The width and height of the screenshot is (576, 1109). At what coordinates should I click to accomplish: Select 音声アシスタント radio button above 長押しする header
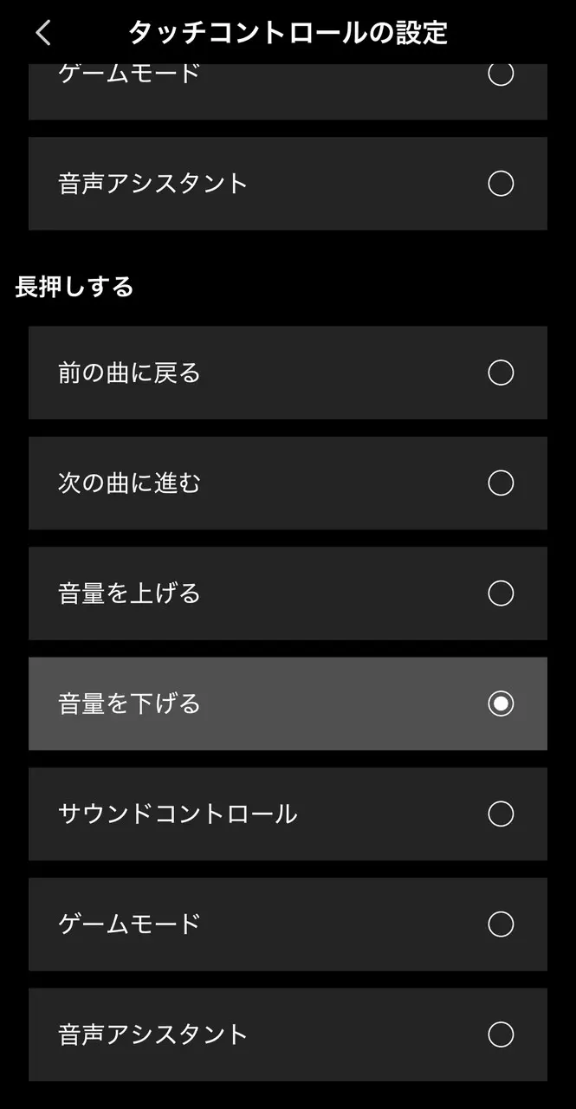[x=501, y=184]
